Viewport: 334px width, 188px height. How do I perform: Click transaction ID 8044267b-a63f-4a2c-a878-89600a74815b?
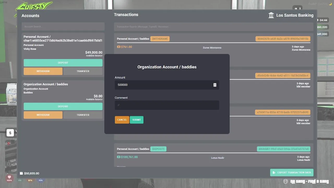point(283,39)
